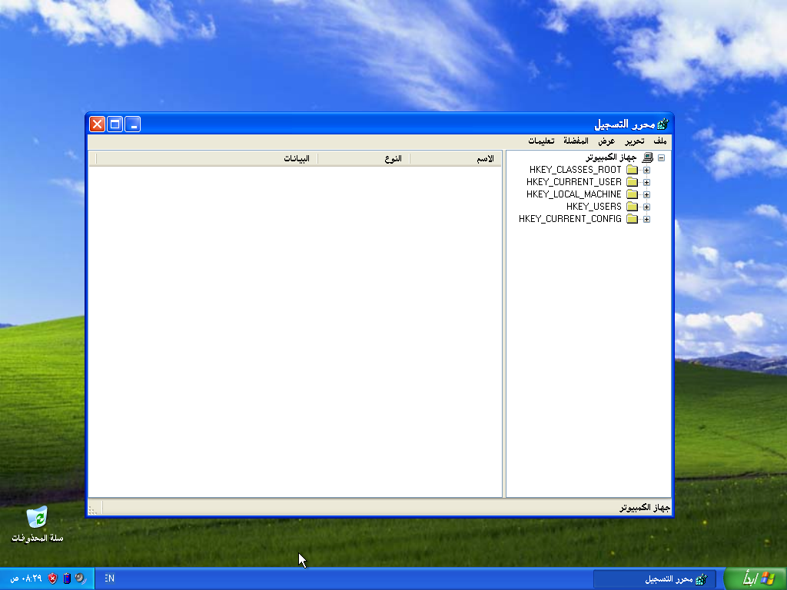The height and width of the screenshot is (590, 787).
Task: Click the computer icon at tree root
Action: click(x=647, y=157)
